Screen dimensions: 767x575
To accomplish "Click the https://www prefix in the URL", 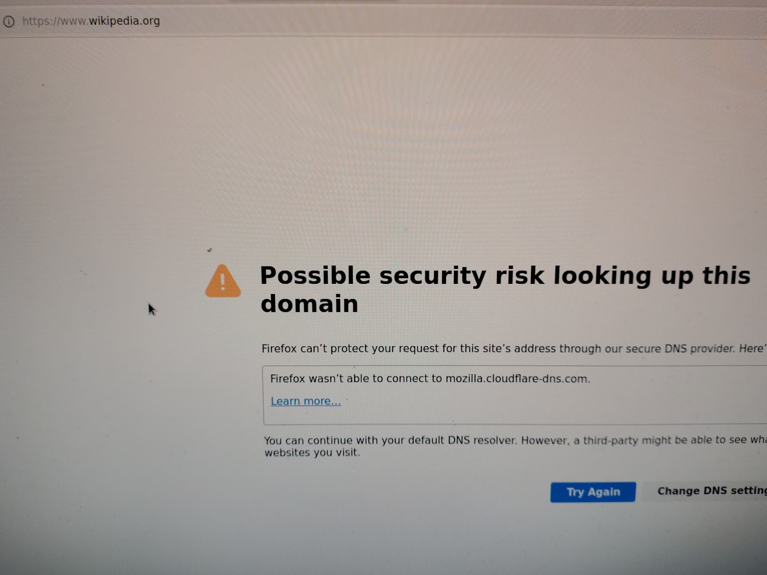I will (x=55, y=21).
